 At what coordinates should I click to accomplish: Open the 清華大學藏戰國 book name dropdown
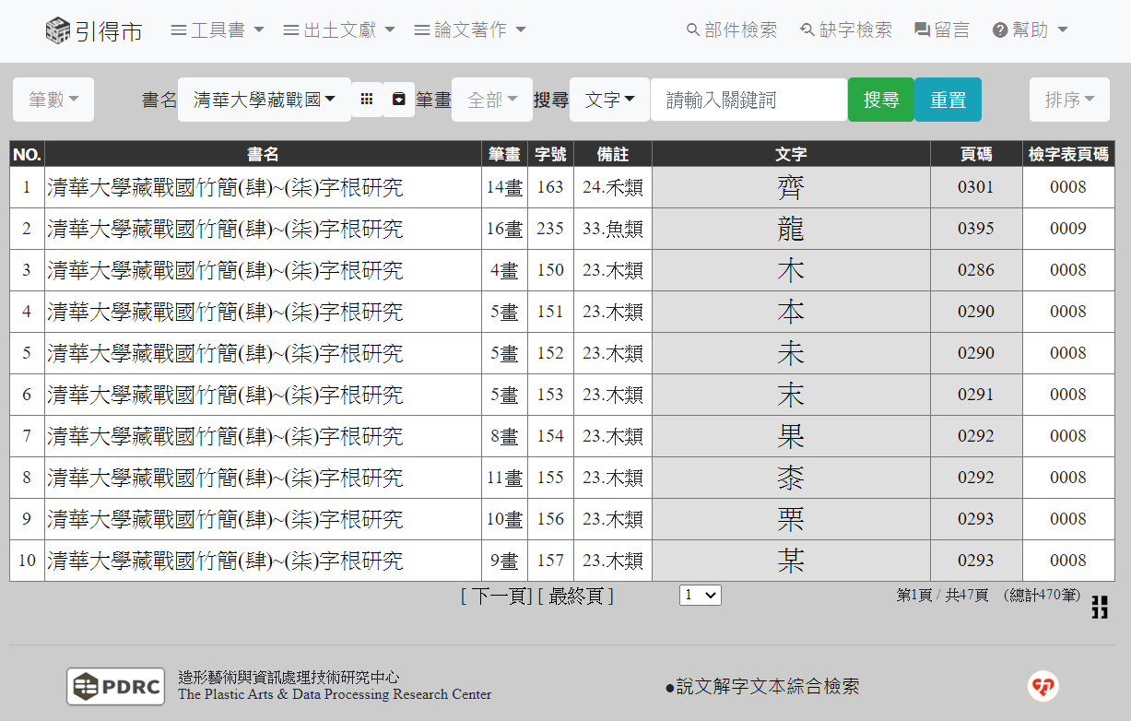[x=265, y=100]
